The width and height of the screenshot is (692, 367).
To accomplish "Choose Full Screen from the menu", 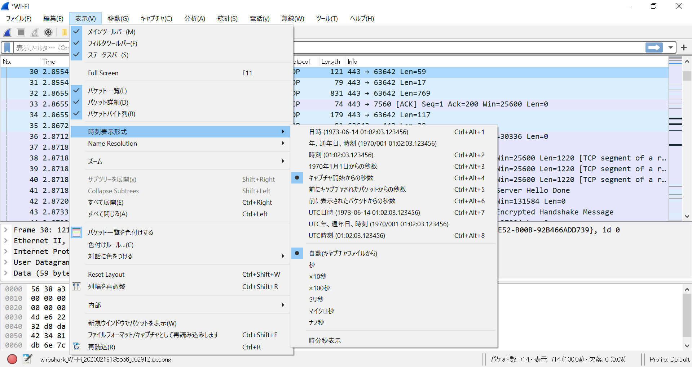I will pyautogui.click(x=103, y=73).
